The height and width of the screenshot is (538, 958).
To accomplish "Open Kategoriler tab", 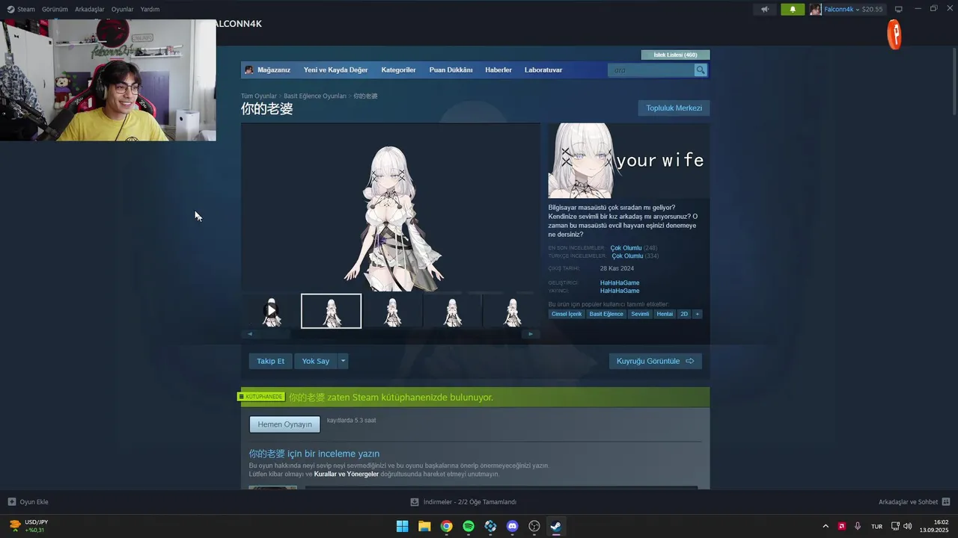I will click(398, 70).
